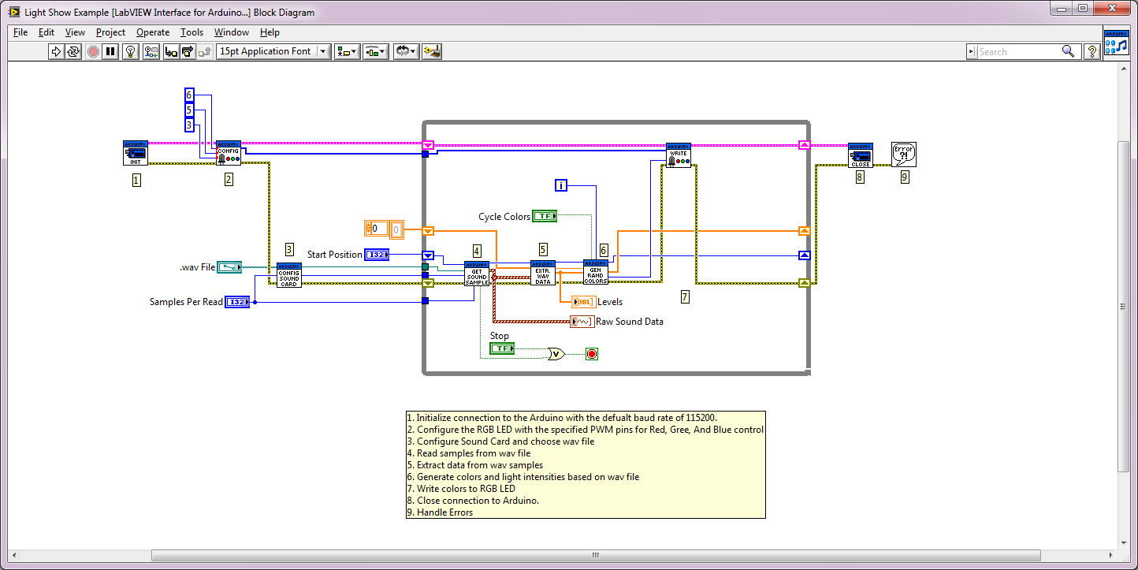1138x570 pixels.
Task: Click step label 3 above sound card
Action: tap(289, 250)
